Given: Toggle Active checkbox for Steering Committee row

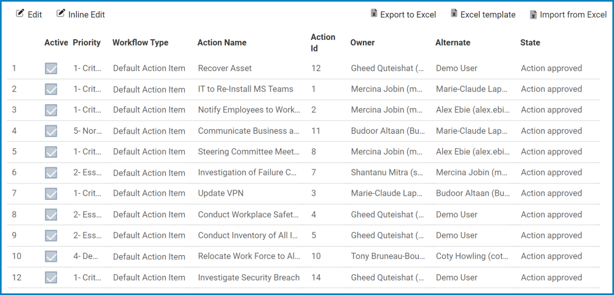Looking at the screenshot, I should (x=51, y=152).
